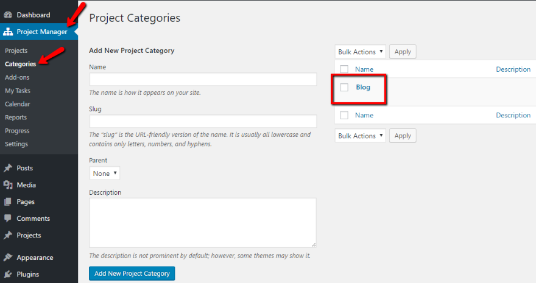536x283 pixels.
Task: Click the Posts pushpin icon
Action: click(8, 168)
